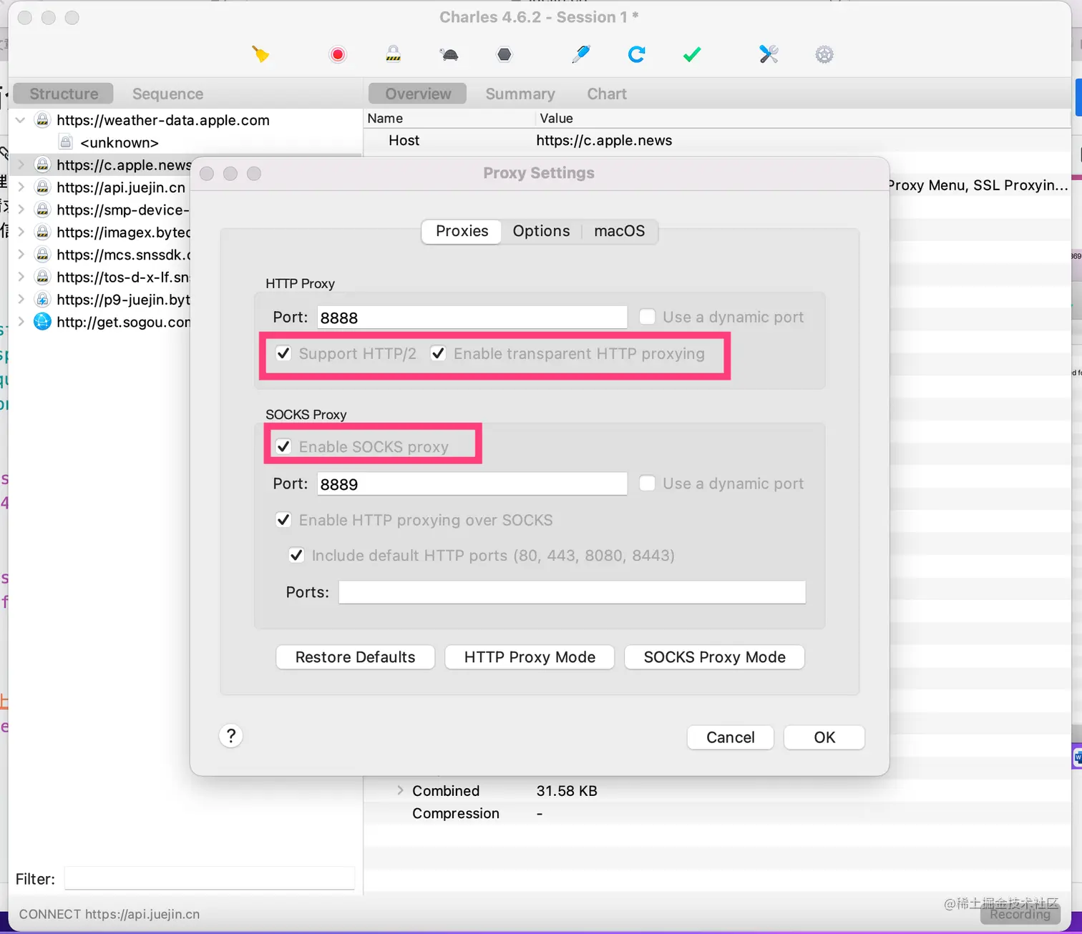Viewport: 1082px width, 934px height.
Task: Switch to the Proxies tab
Action: (462, 231)
